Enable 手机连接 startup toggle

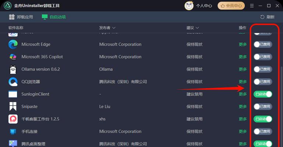263,131
